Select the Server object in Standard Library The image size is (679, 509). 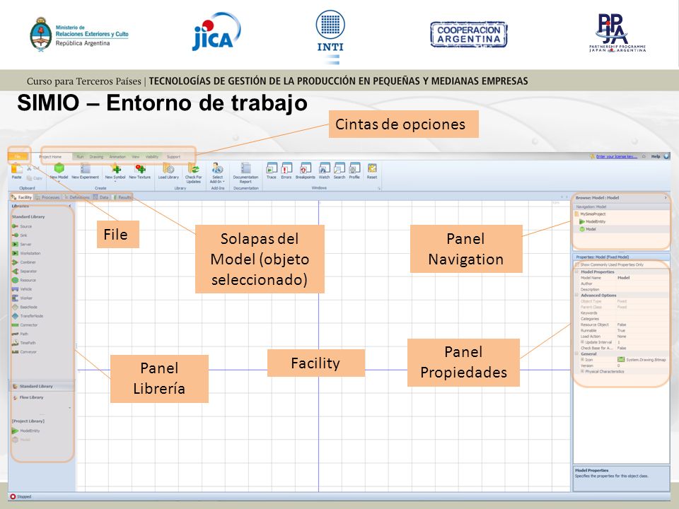pos(22,245)
